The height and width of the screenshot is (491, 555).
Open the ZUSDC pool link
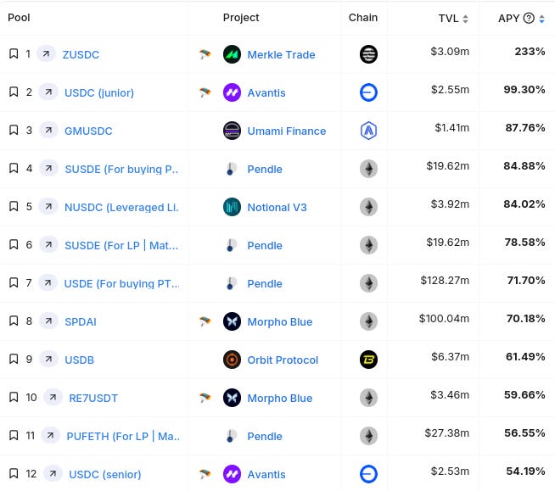tap(81, 55)
